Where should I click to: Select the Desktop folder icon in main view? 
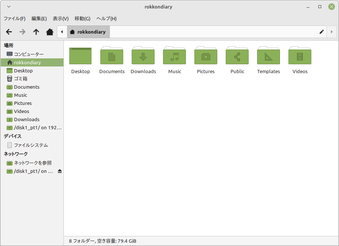[80, 56]
